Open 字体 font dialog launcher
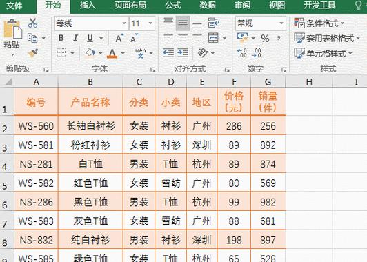 point(153,70)
